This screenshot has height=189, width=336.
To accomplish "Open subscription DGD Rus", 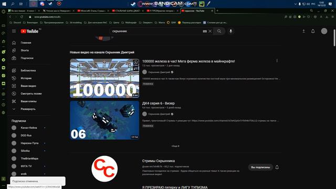I will (26, 135).
